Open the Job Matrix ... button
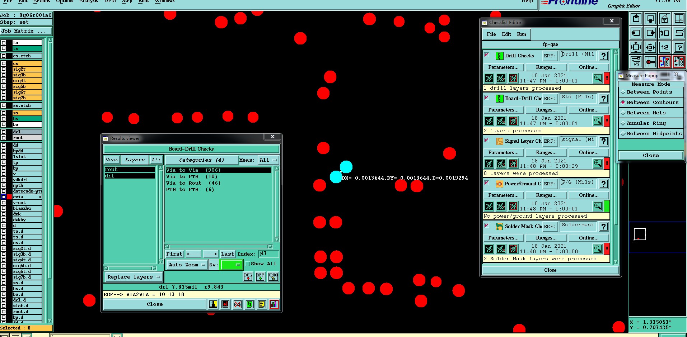 pos(26,31)
